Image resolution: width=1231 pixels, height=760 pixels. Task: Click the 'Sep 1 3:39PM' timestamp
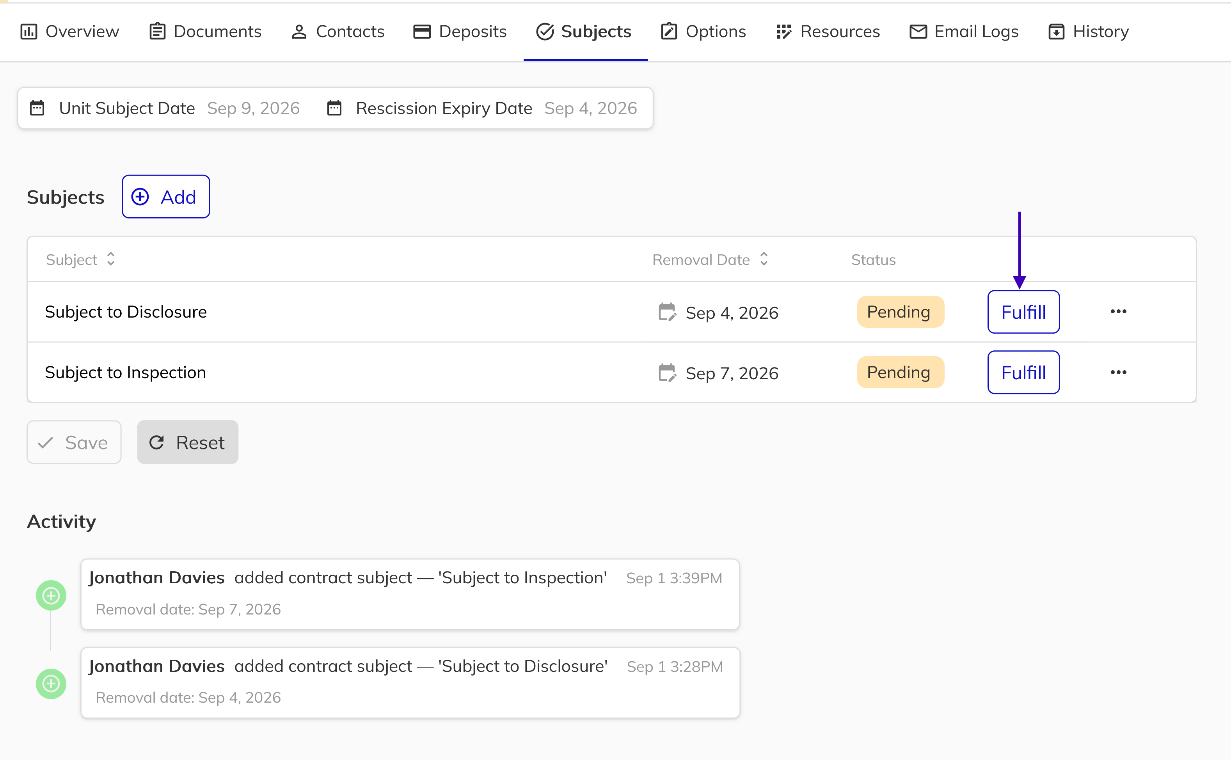pyautogui.click(x=674, y=578)
